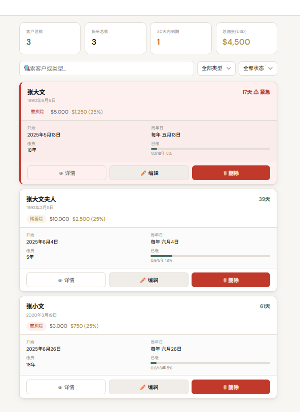
Task: Click 张大文's payment progress bar
Action: [210, 149]
